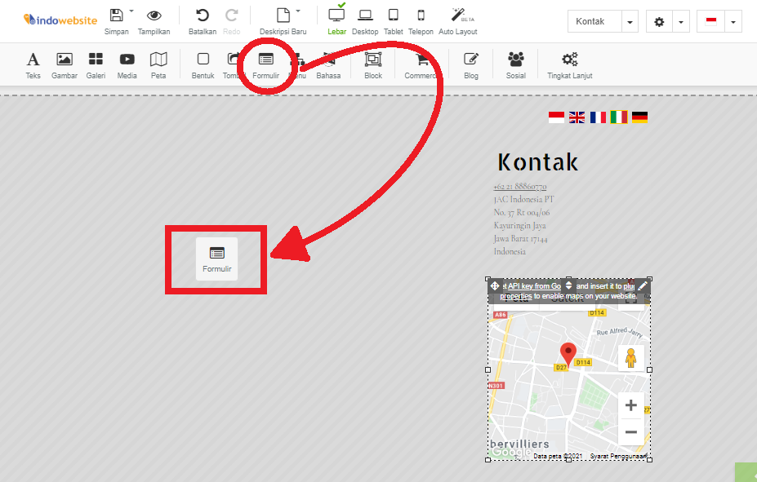Switch to Tablet preview mode
This screenshot has width=757, height=482.
pos(393,18)
